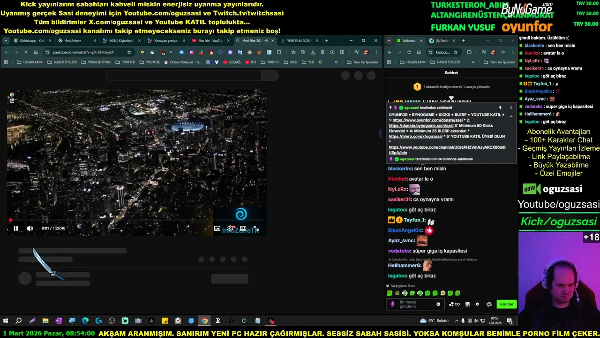Open File Explorer from the taskbar
Screen dimensions: 600x338
45,321
